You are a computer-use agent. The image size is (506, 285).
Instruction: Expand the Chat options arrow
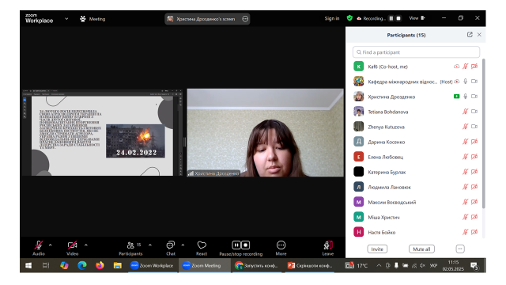(183, 245)
